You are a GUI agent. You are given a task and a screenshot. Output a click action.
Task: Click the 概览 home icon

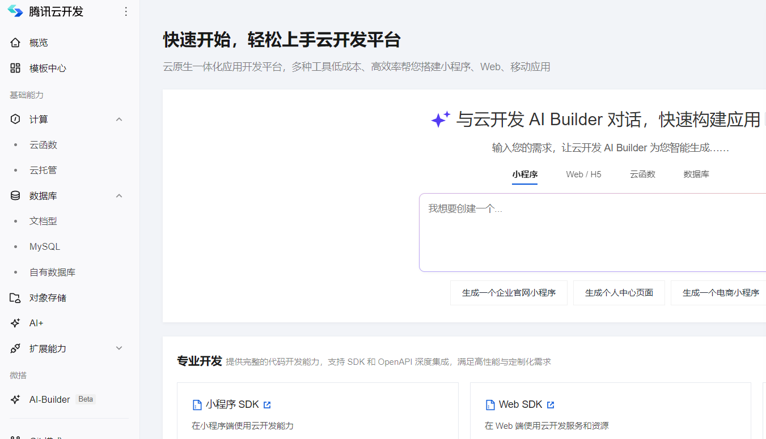click(15, 42)
